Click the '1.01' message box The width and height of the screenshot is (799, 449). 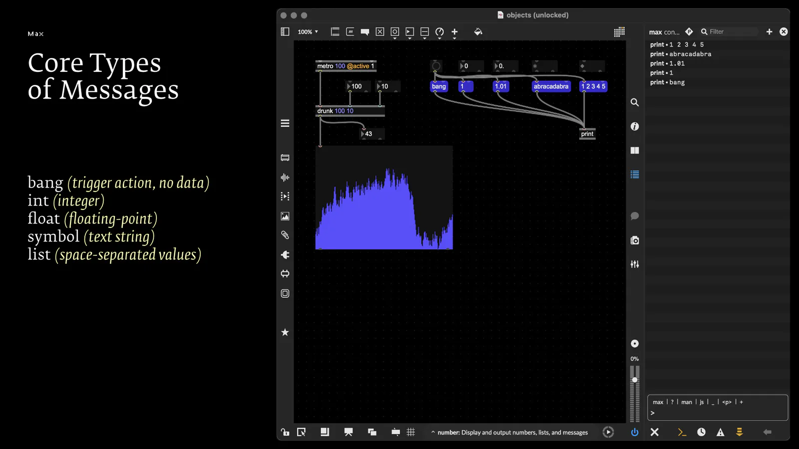[500, 86]
